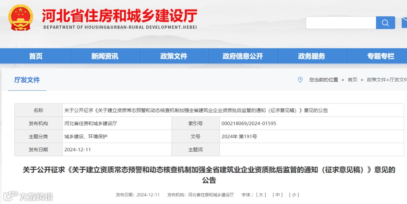Screen dimensions: 407x204
Task: Click the location pin icon
Action: pyautogui.click(x=300, y=80)
